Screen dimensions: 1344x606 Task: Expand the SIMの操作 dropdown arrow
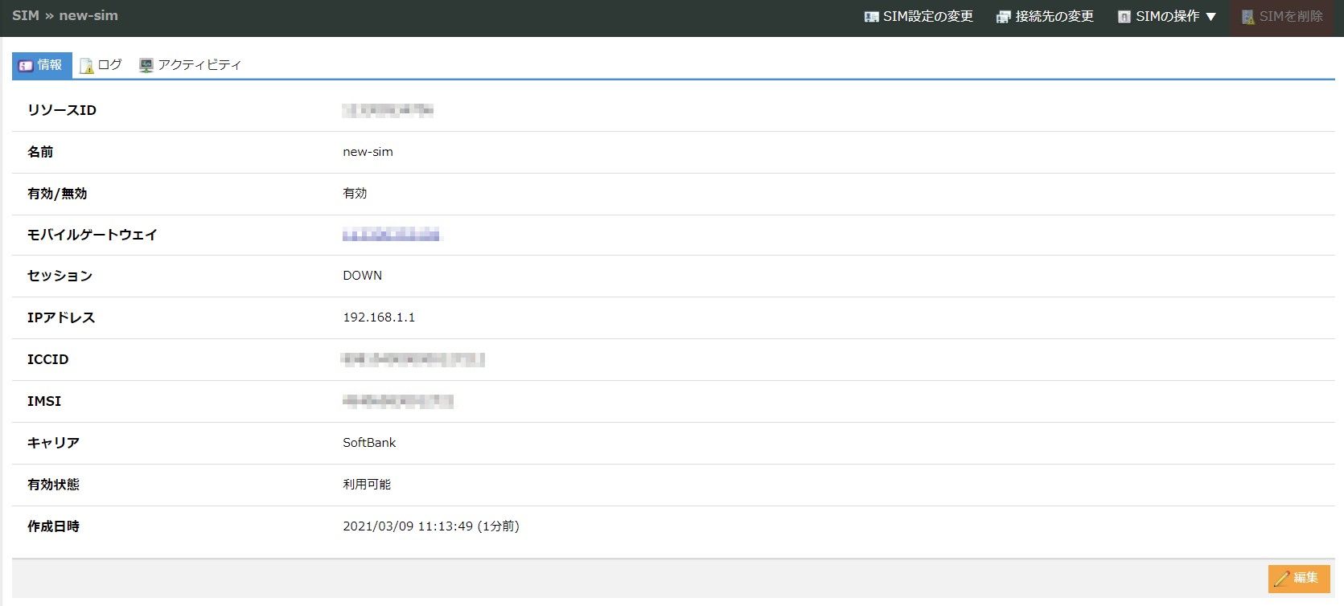pyautogui.click(x=1210, y=17)
